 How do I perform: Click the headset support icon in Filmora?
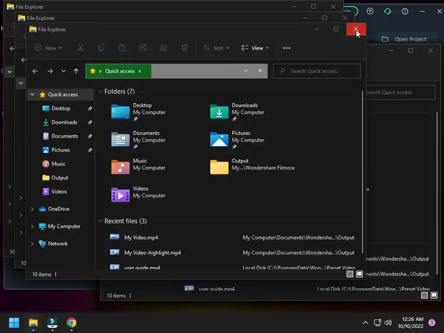pos(387,11)
